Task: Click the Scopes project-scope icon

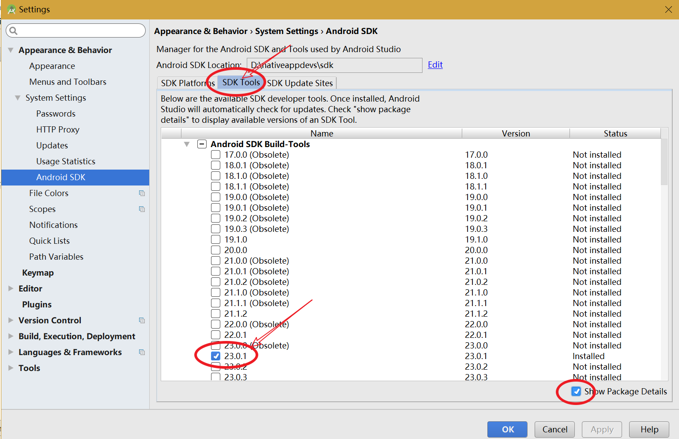Action: point(142,209)
